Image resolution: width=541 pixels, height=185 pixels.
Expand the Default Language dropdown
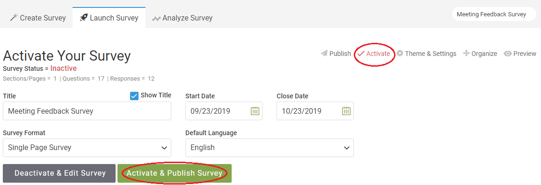(x=270, y=148)
